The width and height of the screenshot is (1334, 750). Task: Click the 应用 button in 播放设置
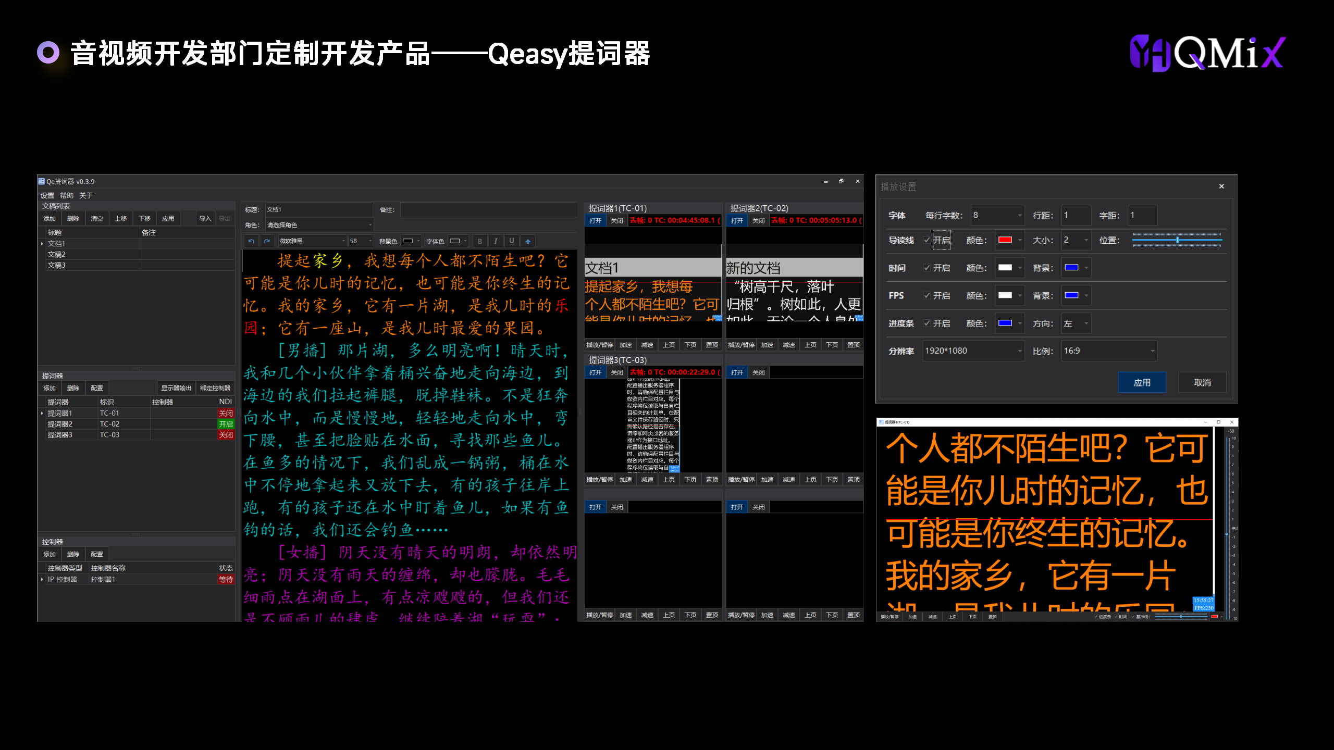click(1142, 382)
